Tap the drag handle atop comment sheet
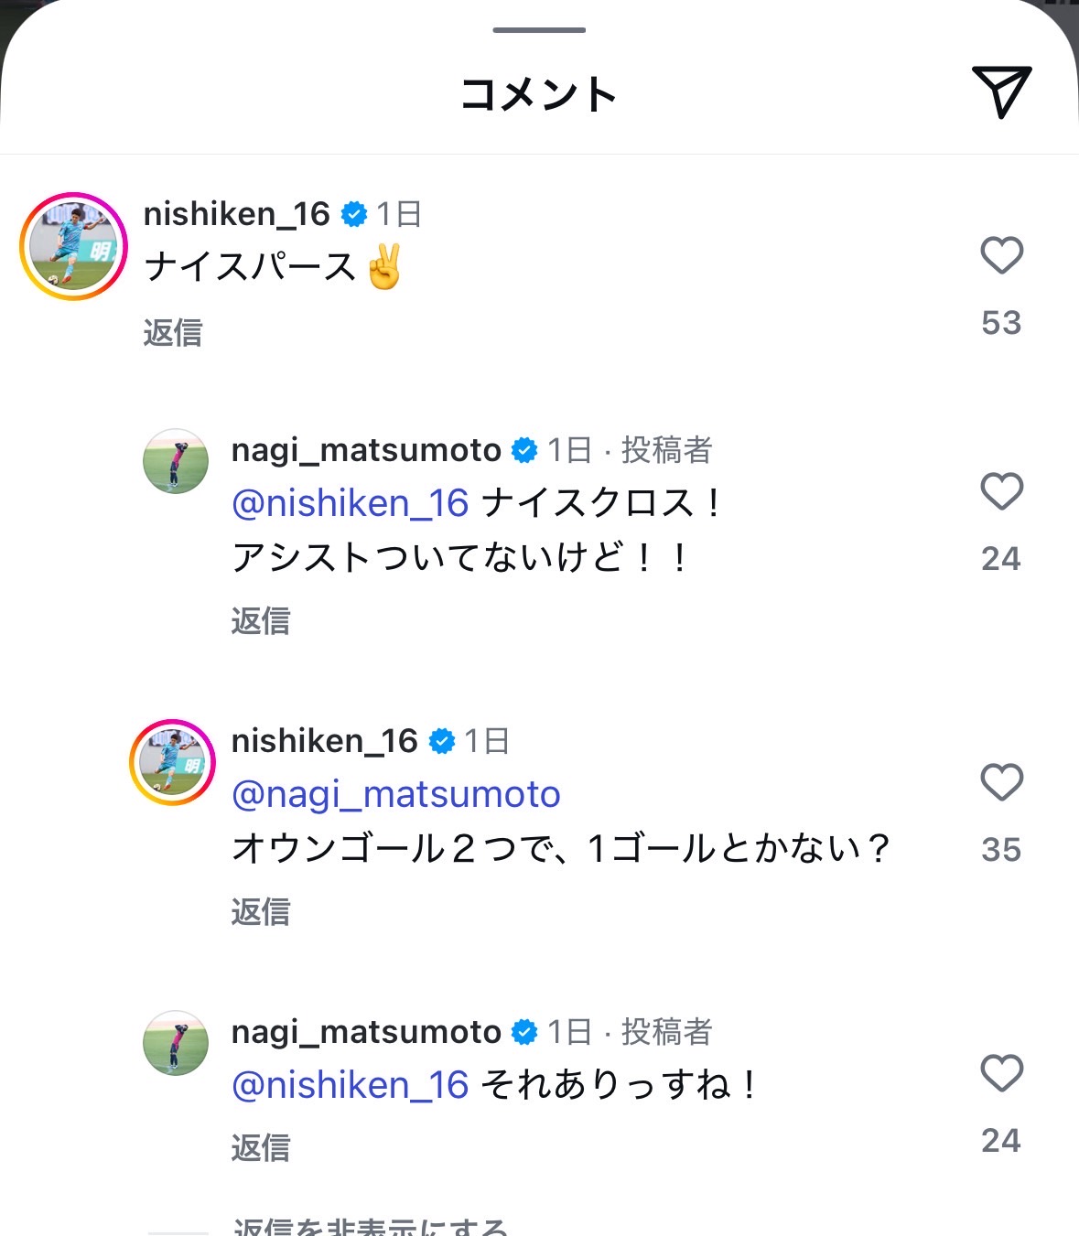 pos(539,30)
